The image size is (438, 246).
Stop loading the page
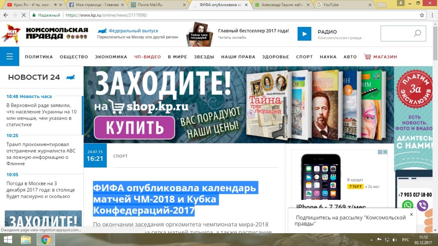(24, 15)
